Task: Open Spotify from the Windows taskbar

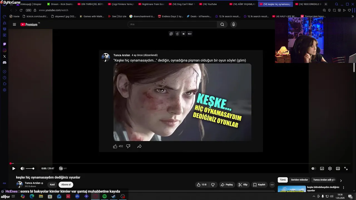Action: click(105, 196)
